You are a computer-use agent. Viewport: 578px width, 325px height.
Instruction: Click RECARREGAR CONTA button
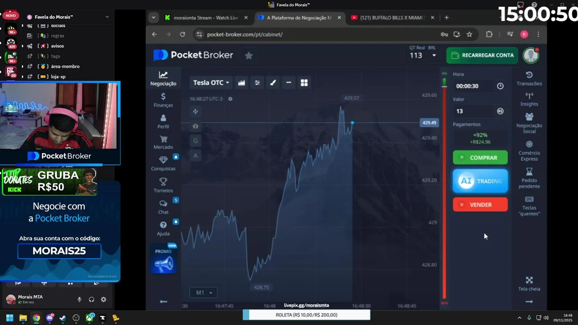(x=482, y=55)
